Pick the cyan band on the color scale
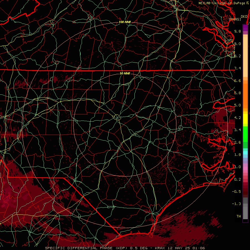Viewport: 250px width, 250px height. [x=245, y=153]
